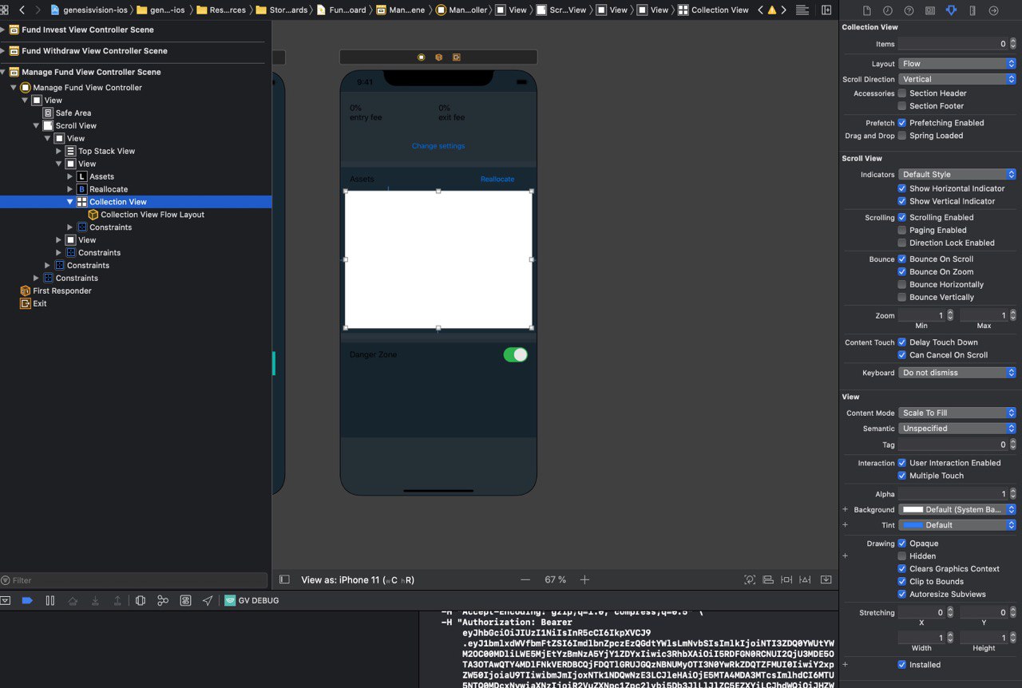
Task: Expand Top Stack View node
Action: [x=59, y=151]
